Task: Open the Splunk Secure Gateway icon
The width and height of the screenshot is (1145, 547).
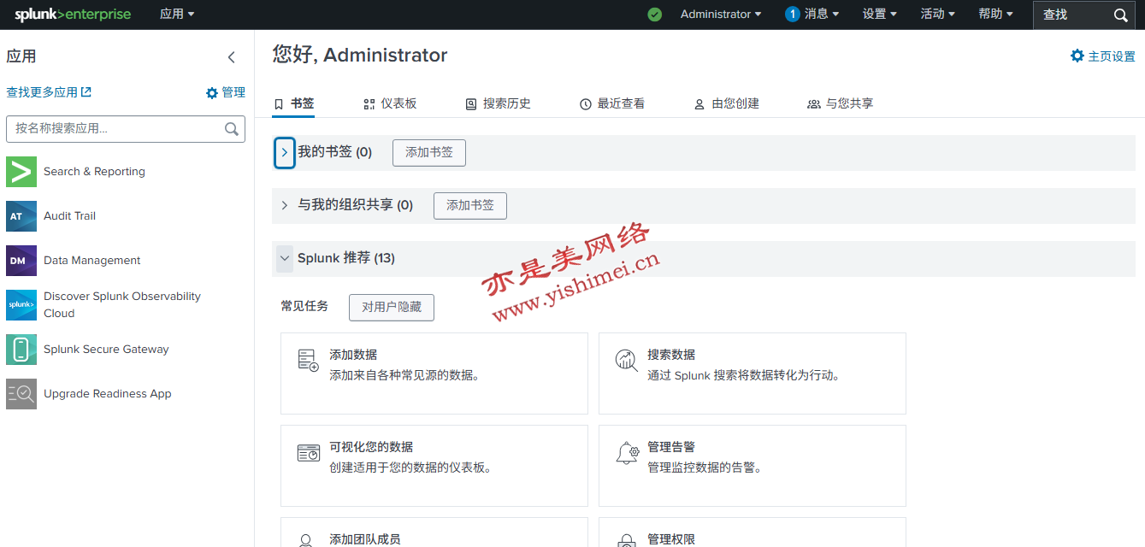Action: point(21,350)
